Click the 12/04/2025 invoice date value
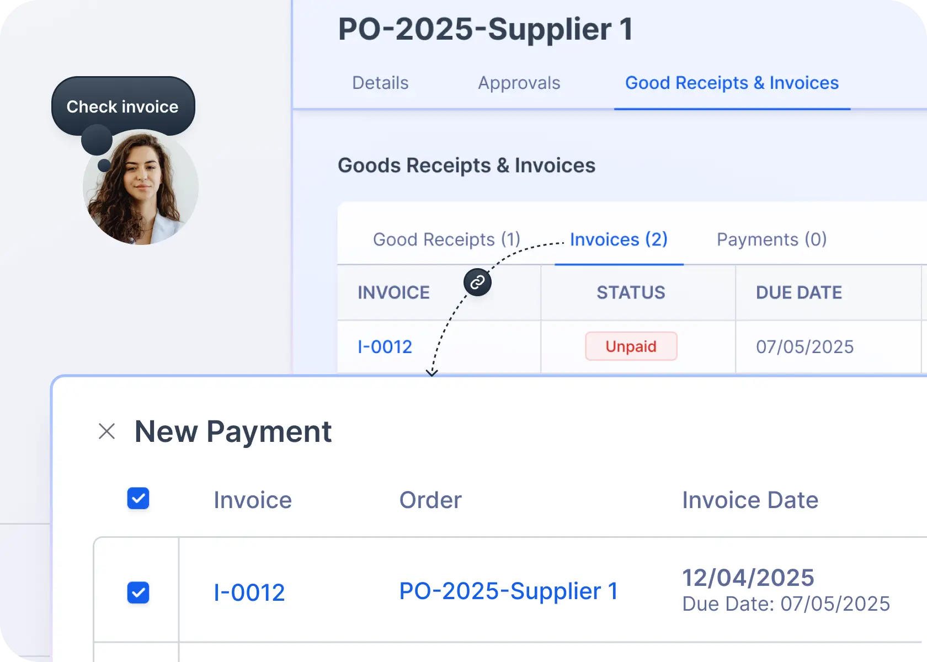The width and height of the screenshot is (927, 662). tap(748, 578)
